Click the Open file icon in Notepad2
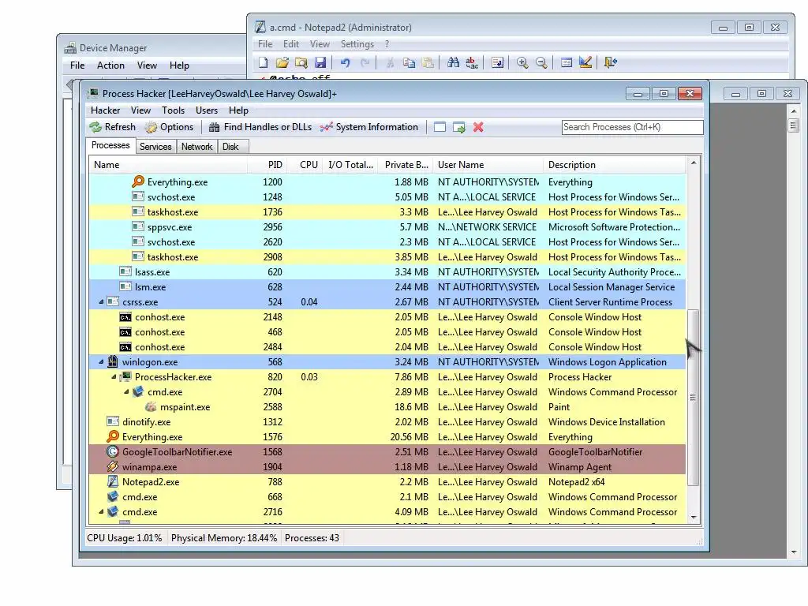 [282, 62]
